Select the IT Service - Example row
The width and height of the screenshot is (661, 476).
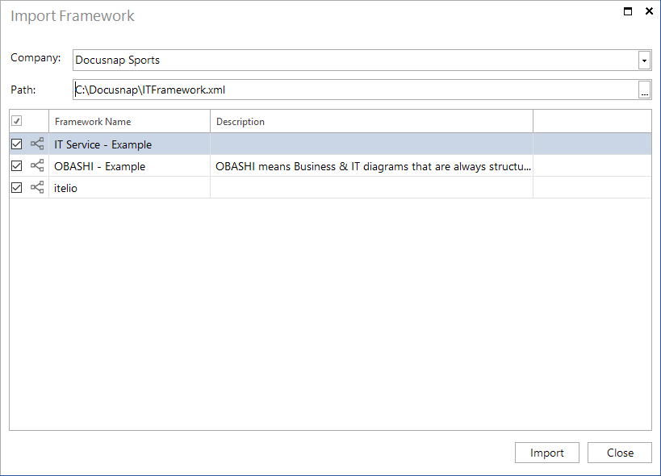tap(331, 144)
